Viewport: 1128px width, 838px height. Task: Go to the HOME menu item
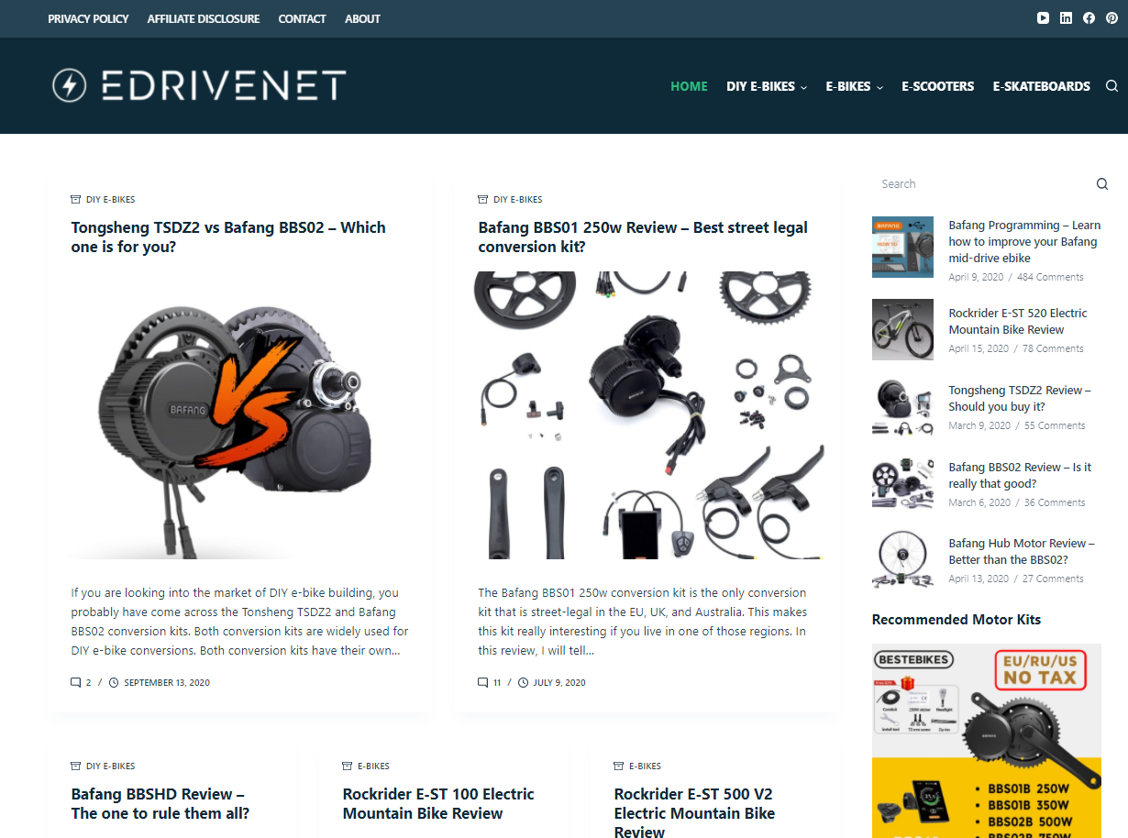tap(689, 86)
